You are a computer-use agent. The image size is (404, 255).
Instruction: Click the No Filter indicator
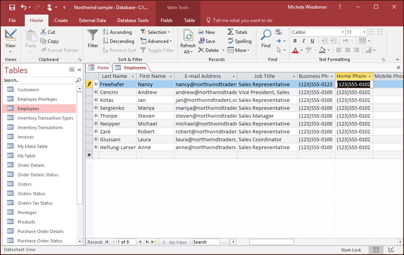point(175,242)
